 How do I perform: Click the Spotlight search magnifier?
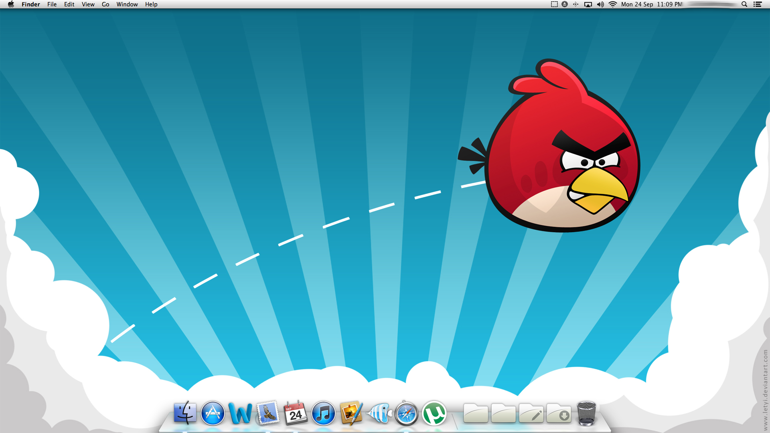744,4
